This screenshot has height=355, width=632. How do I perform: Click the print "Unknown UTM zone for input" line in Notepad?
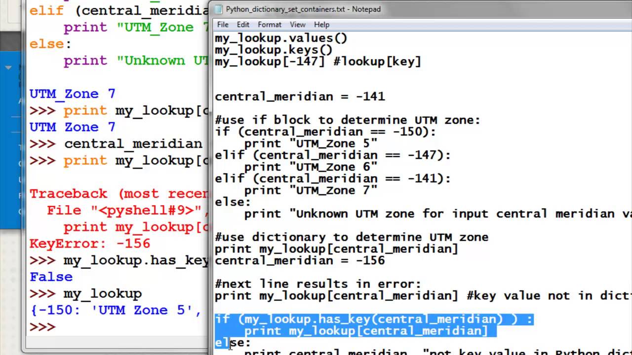pyautogui.click(x=437, y=214)
